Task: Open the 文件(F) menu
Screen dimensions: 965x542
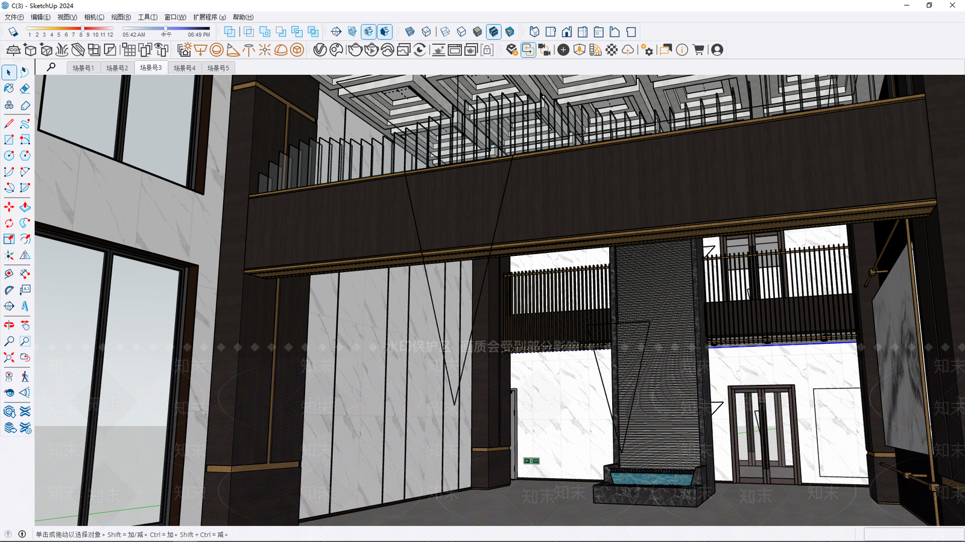Action: coord(14,17)
